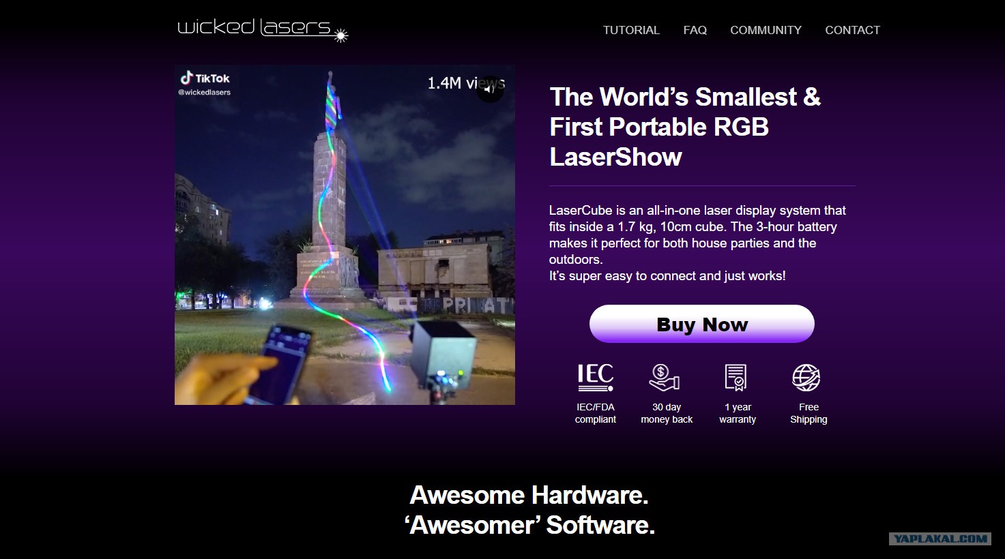Viewport: 1005px width, 559px height.
Task: Open the Tutorial menu item
Action: [631, 30]
